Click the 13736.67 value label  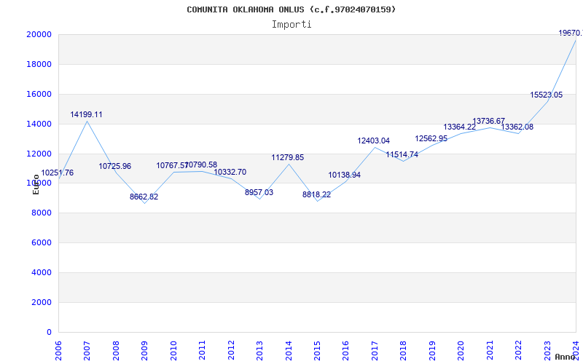coord(488,121)
